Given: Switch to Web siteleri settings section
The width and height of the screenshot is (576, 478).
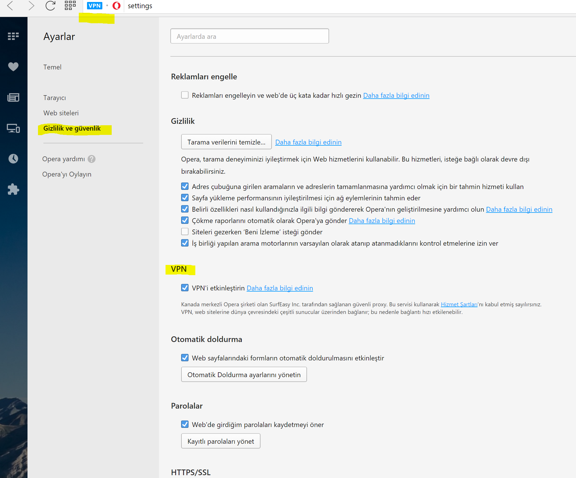Looking at the screenshot, I should point(61,113).
